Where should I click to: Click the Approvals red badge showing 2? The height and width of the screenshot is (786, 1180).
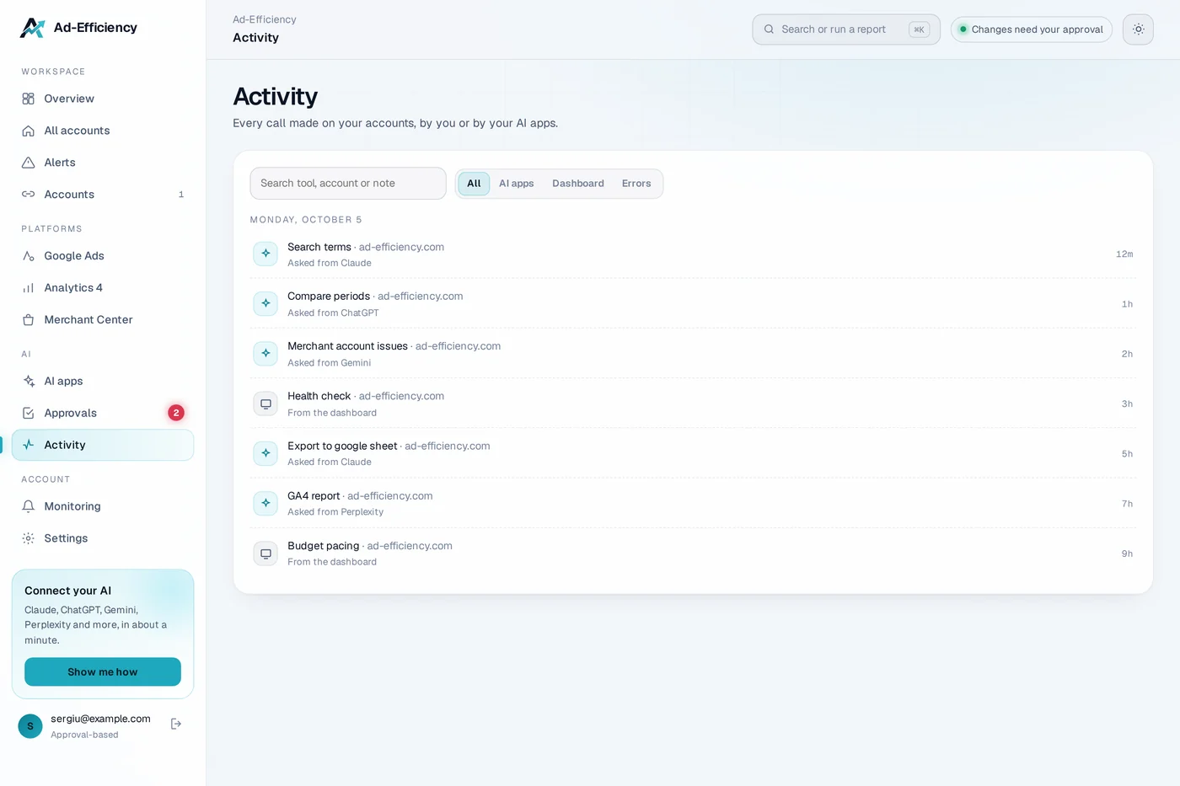tap(176, 413)
